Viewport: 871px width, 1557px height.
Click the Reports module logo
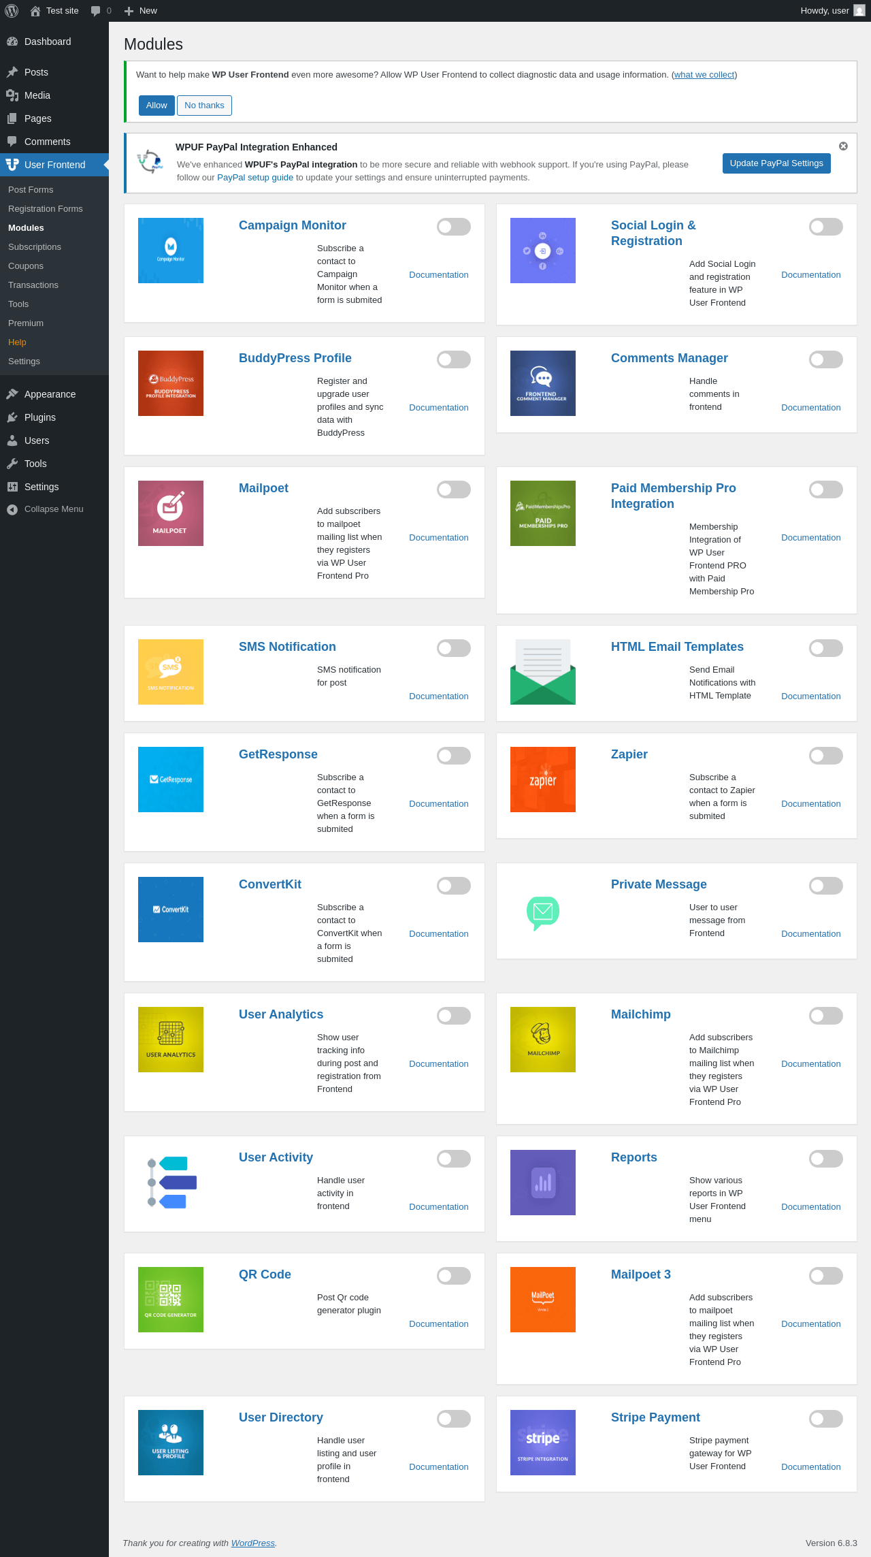pos(543,1183)
